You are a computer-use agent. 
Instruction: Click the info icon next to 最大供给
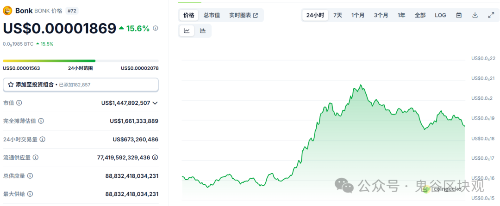click(x=30, y=194)
